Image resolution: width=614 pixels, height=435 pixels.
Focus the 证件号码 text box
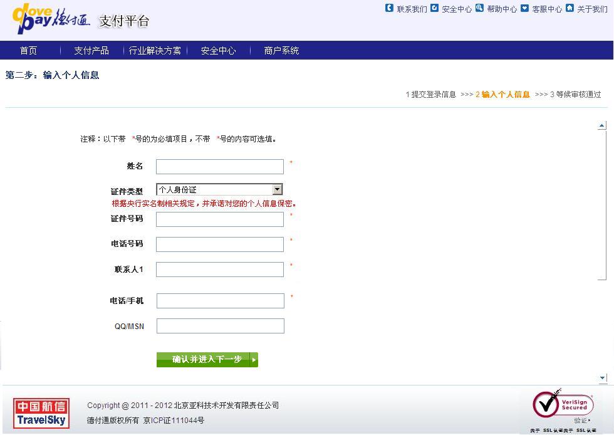point(219,219)
